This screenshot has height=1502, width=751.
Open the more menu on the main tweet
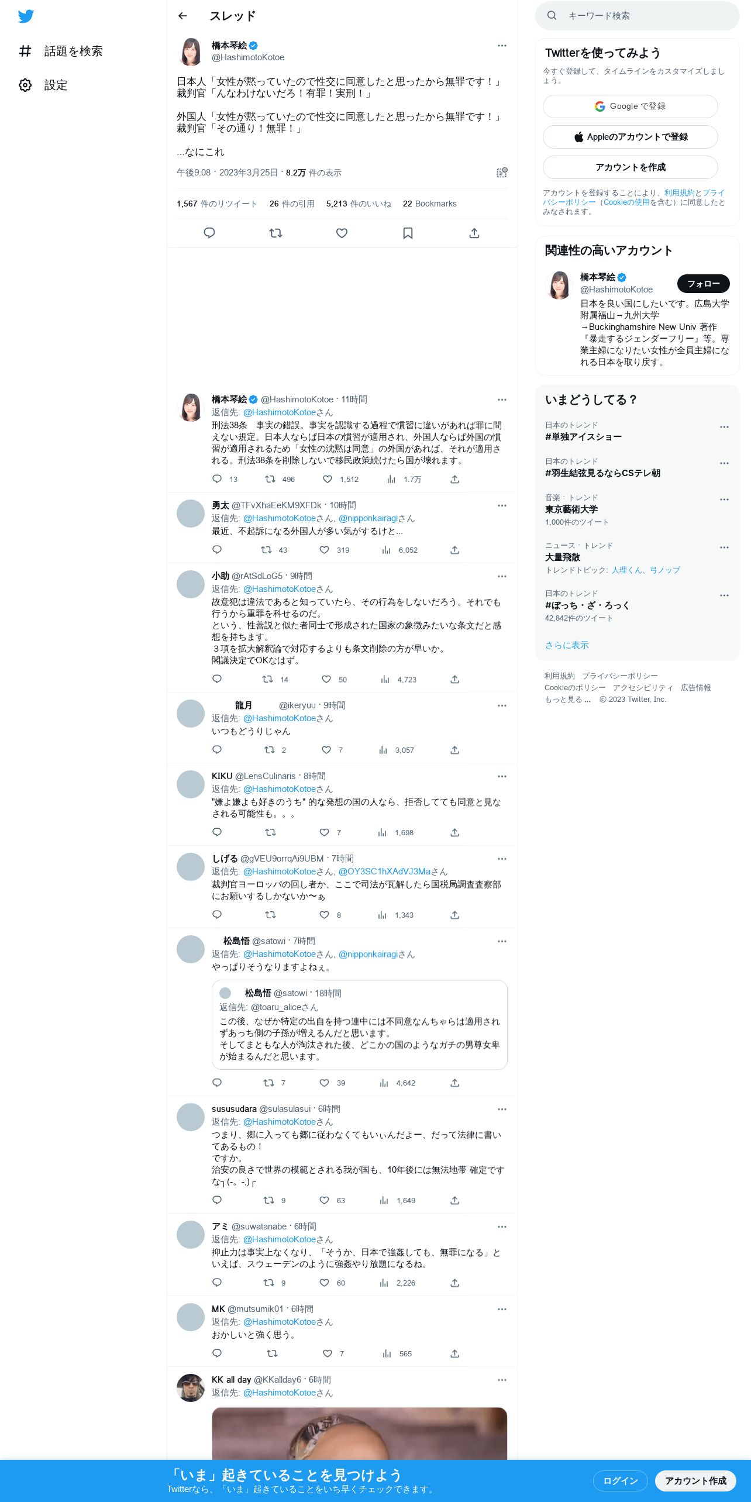point(502,46)
